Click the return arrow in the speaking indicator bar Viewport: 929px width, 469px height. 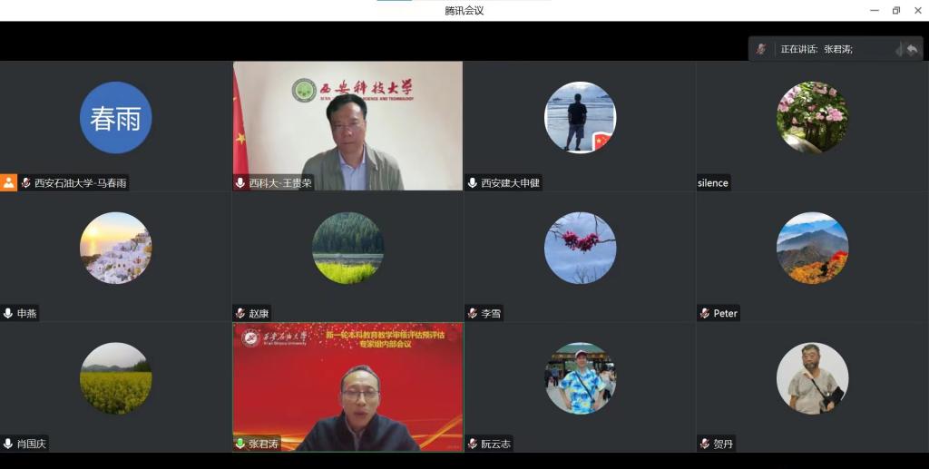point(911,49)
